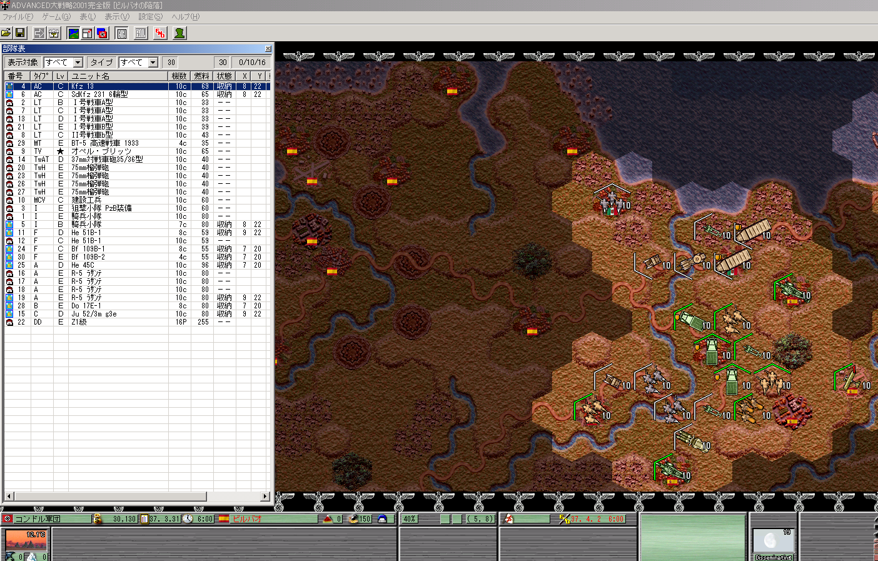This screenshot has height=561, width=878.
Task: Sort unit table by ユニット名 column header
Action: 118,76
